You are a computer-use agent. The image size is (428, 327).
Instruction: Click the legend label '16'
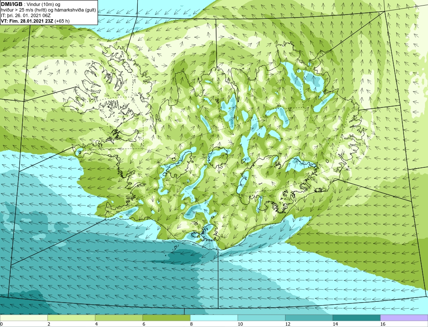pos(383,324)
